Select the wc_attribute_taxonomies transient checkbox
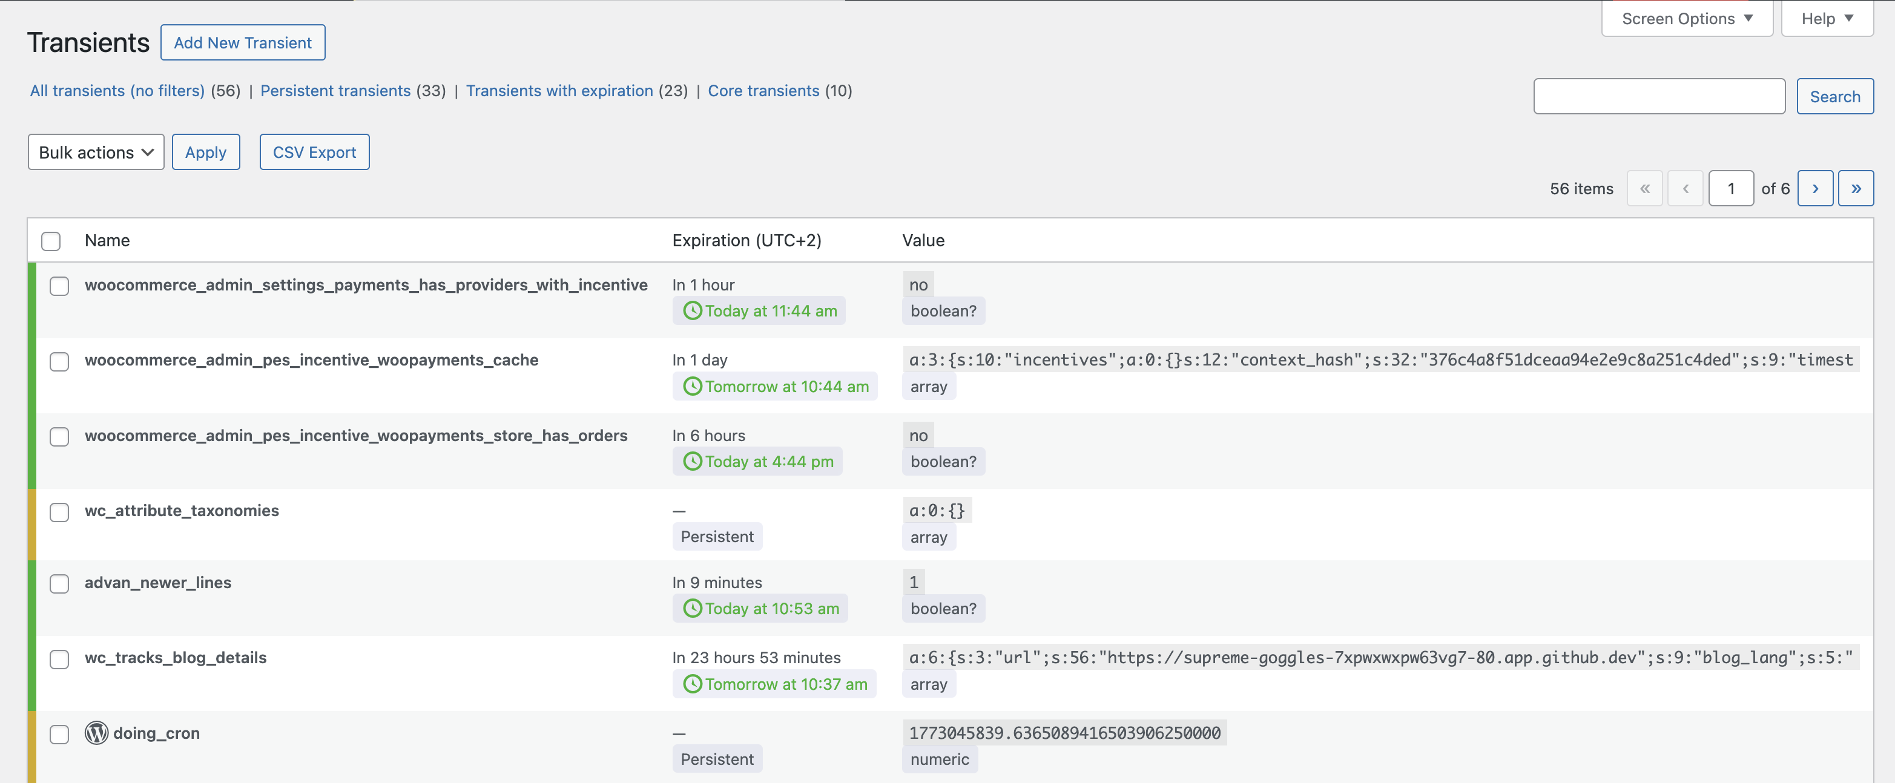 [59, 512]
